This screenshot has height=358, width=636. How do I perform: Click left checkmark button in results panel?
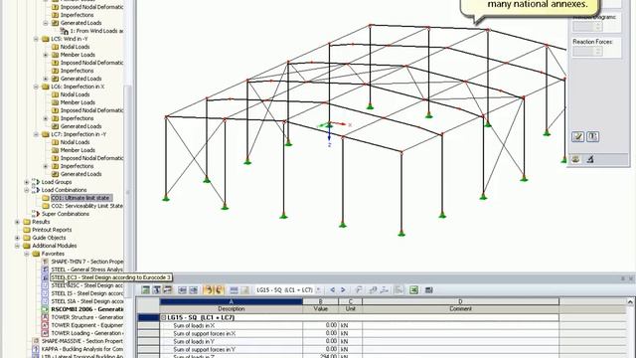click(578, 137)
